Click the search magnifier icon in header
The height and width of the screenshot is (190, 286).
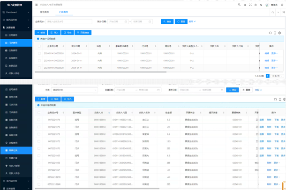(x=239, y=5)
